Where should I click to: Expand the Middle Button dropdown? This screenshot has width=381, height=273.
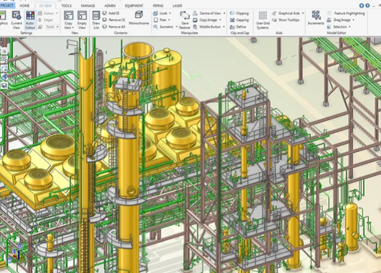point(224,27)
